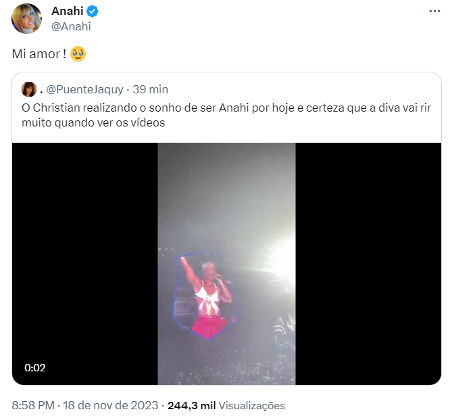
Task: Click the 'Mi amor !' tweet text
Action: (39, 54)
